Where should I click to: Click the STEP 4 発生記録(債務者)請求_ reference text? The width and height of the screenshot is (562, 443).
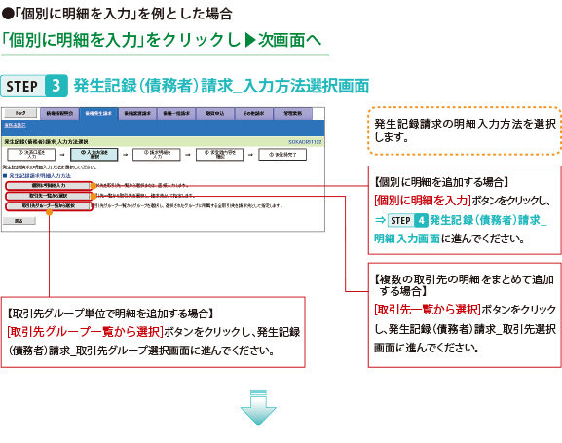click(x=467, y=220)
